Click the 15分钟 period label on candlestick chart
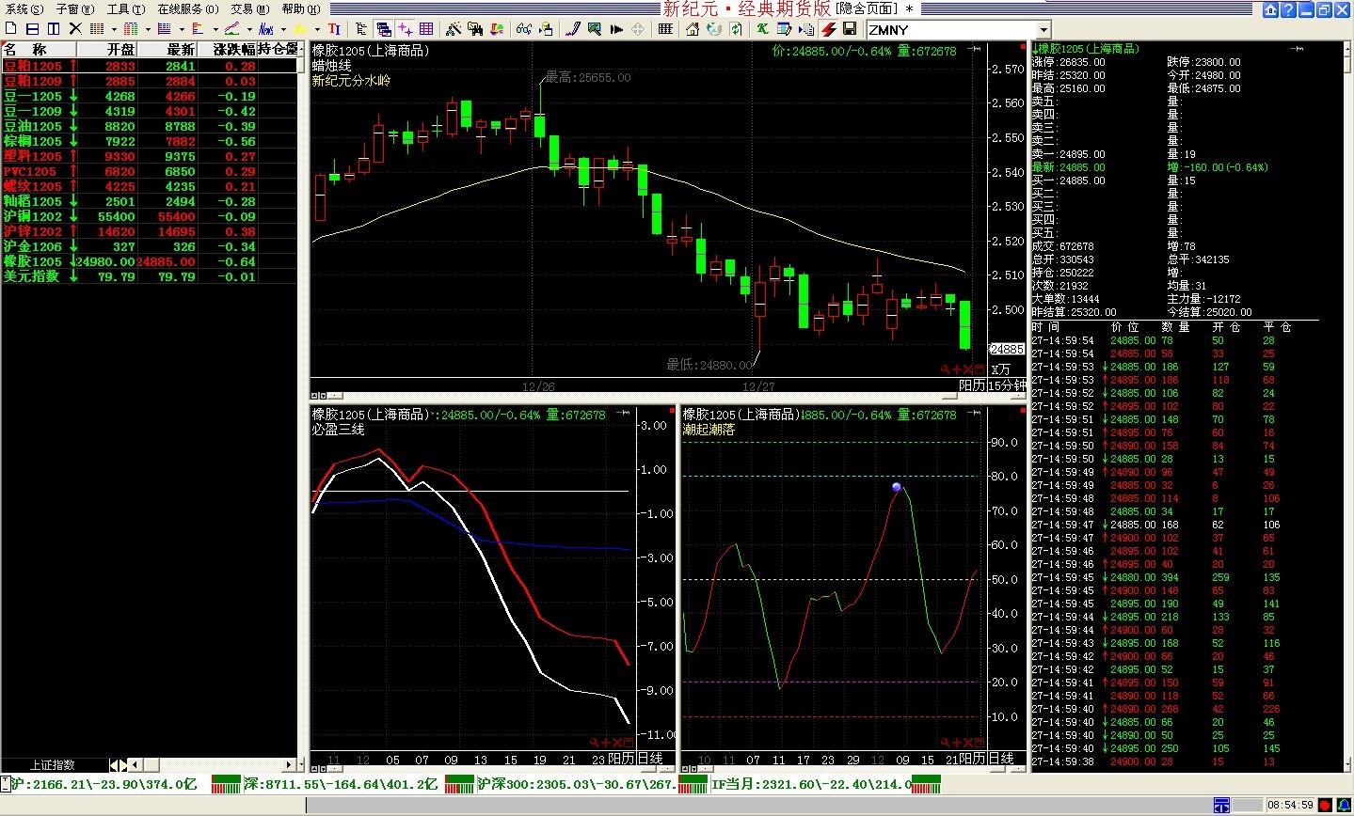The width and height of the screenshot is (1354, 816). pyautogui.click(x=1008, y=385)
